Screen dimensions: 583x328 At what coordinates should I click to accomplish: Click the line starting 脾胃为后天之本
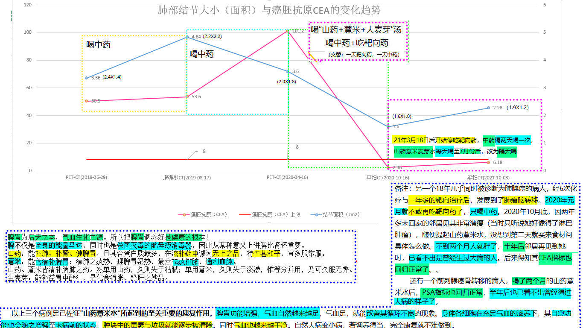(x=108, y=237)
